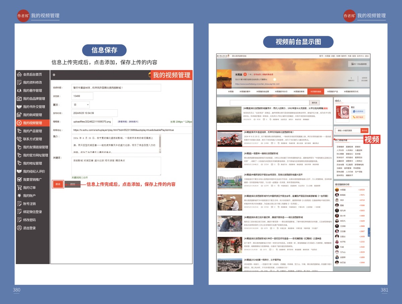Click the phone icon beside 联系方式管理
The width and height of the screenshot is (402, 304).
pos(19,139)
